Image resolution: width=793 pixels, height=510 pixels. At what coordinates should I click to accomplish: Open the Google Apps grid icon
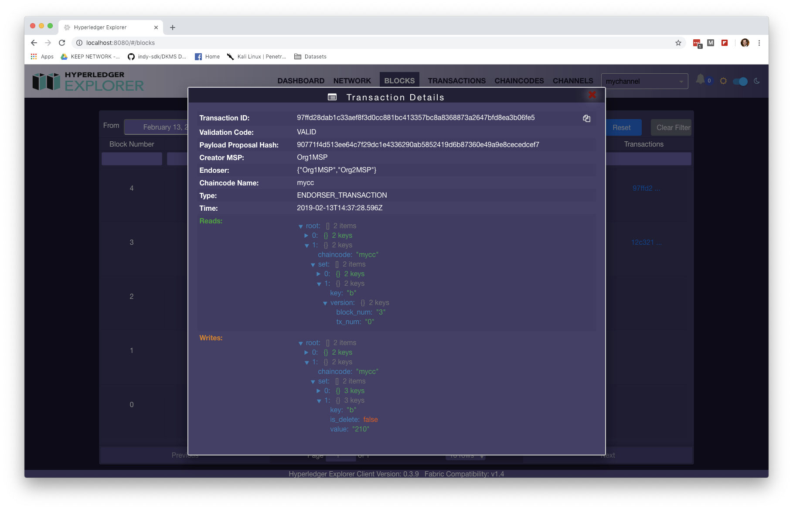34,56
